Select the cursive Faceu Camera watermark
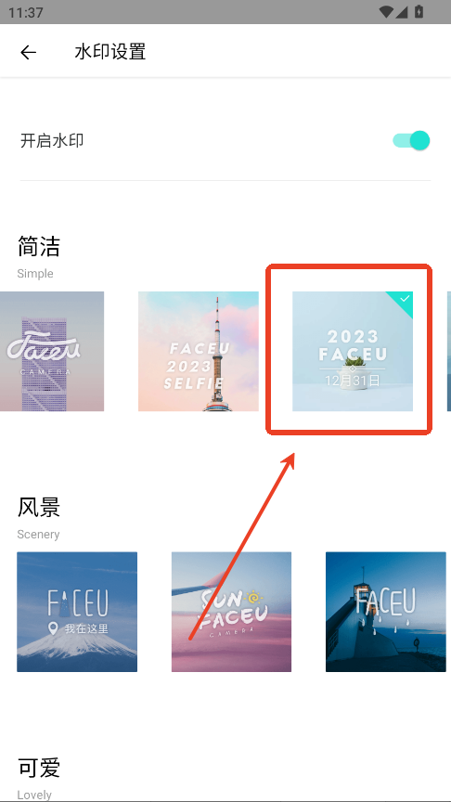451x802 pixels. coord(52,352)
